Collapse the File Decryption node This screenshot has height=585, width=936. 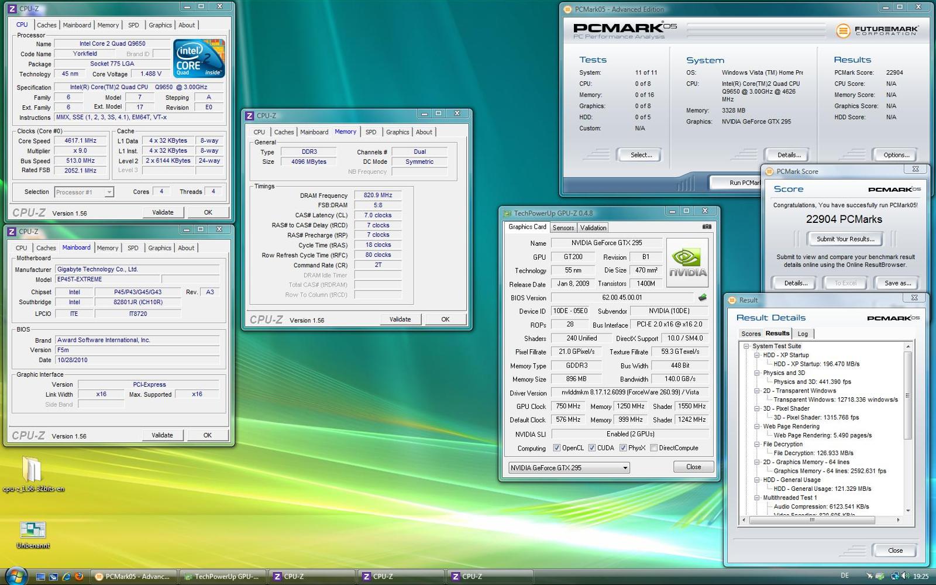click(757, 444)
